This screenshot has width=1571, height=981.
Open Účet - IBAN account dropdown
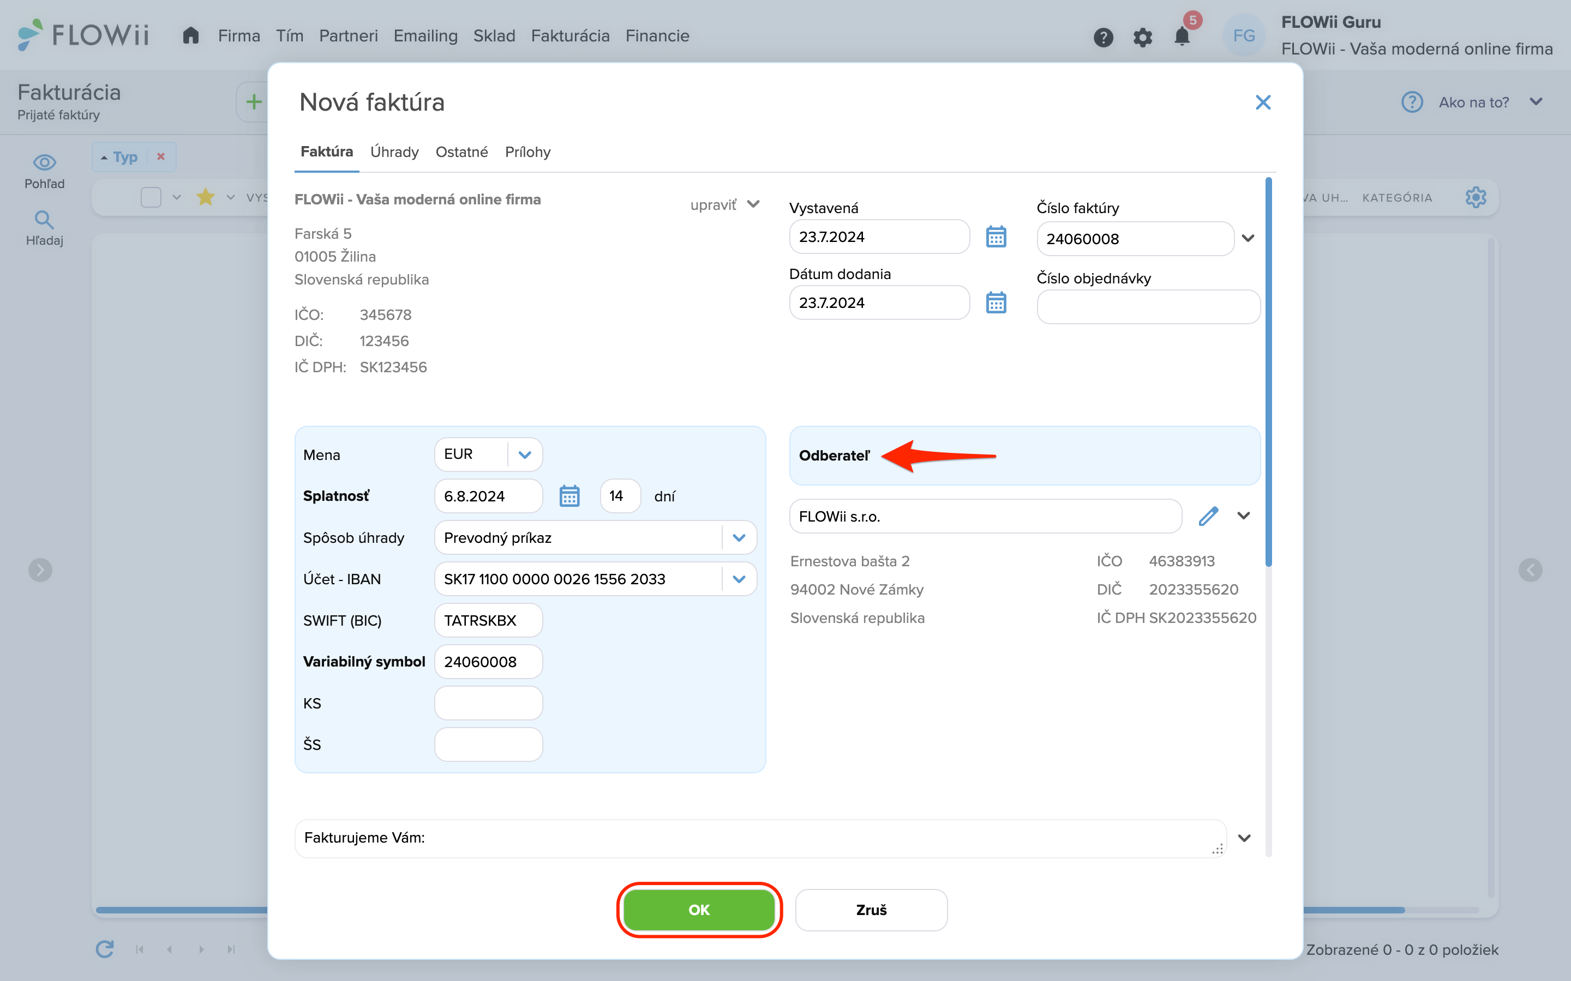pos(739,579)
